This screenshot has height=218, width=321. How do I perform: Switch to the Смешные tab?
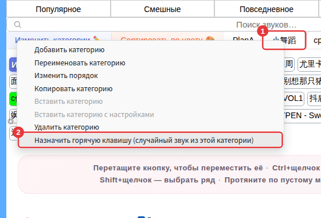162,9
